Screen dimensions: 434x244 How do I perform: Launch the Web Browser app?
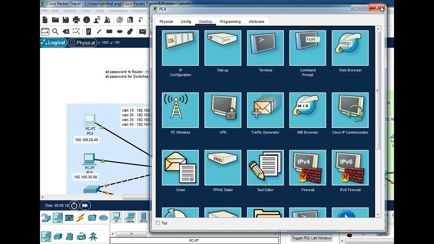(x=350, y=48)
